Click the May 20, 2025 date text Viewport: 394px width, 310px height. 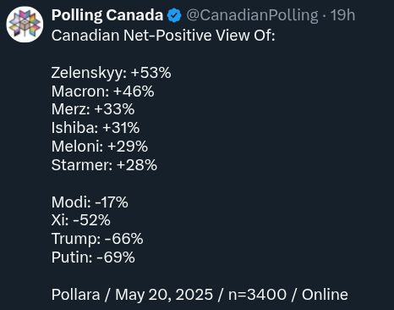point(164,295)
